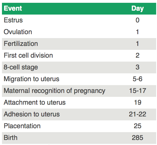The image size is (157, 145).
Task: Click the Day column header
Action: pyautogui.click(x=138, y=9)
